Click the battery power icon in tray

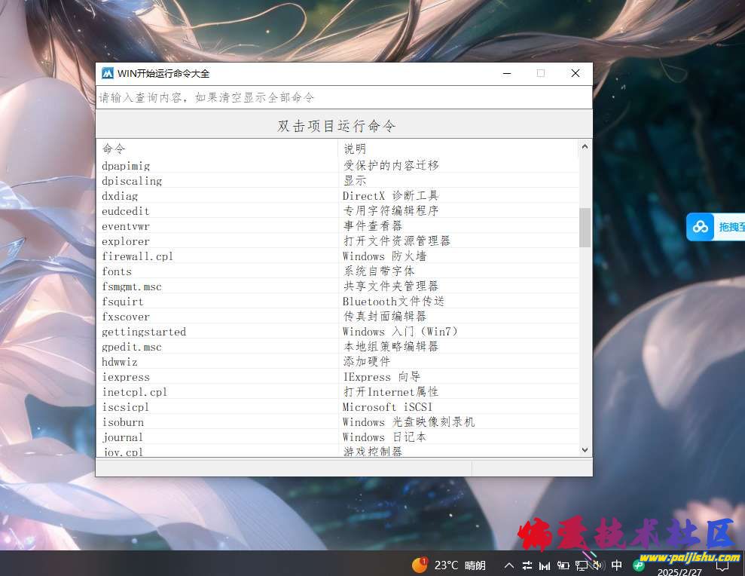pyautogui.click(x=563, y=565)
